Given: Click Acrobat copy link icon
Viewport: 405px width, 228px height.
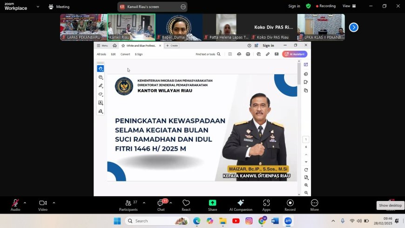Looking at the screenshot, I should 268,54.
